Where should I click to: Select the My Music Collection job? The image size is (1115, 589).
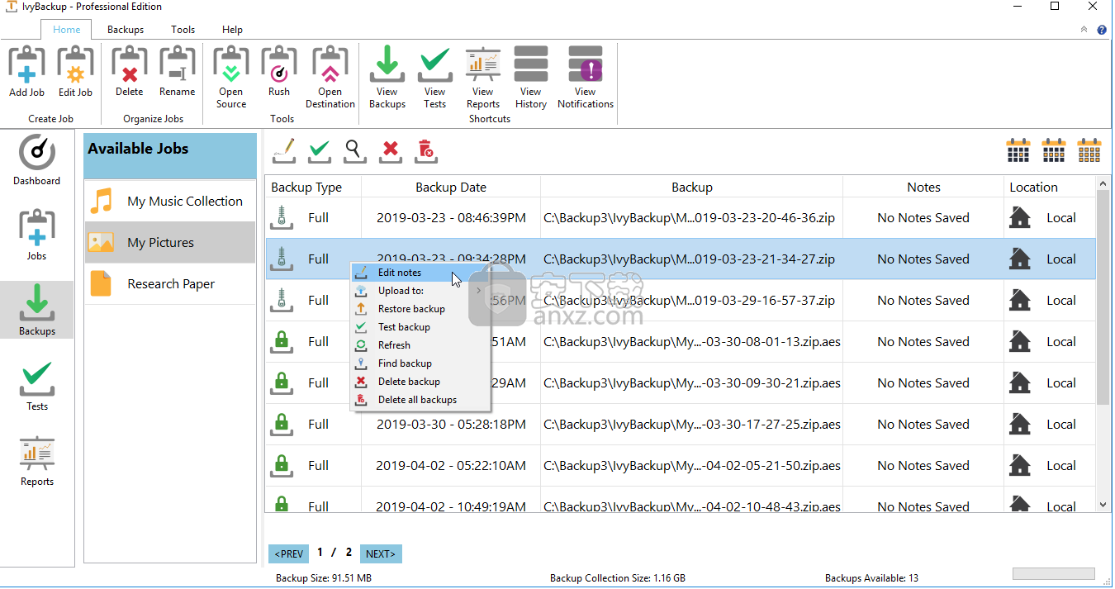170,201
